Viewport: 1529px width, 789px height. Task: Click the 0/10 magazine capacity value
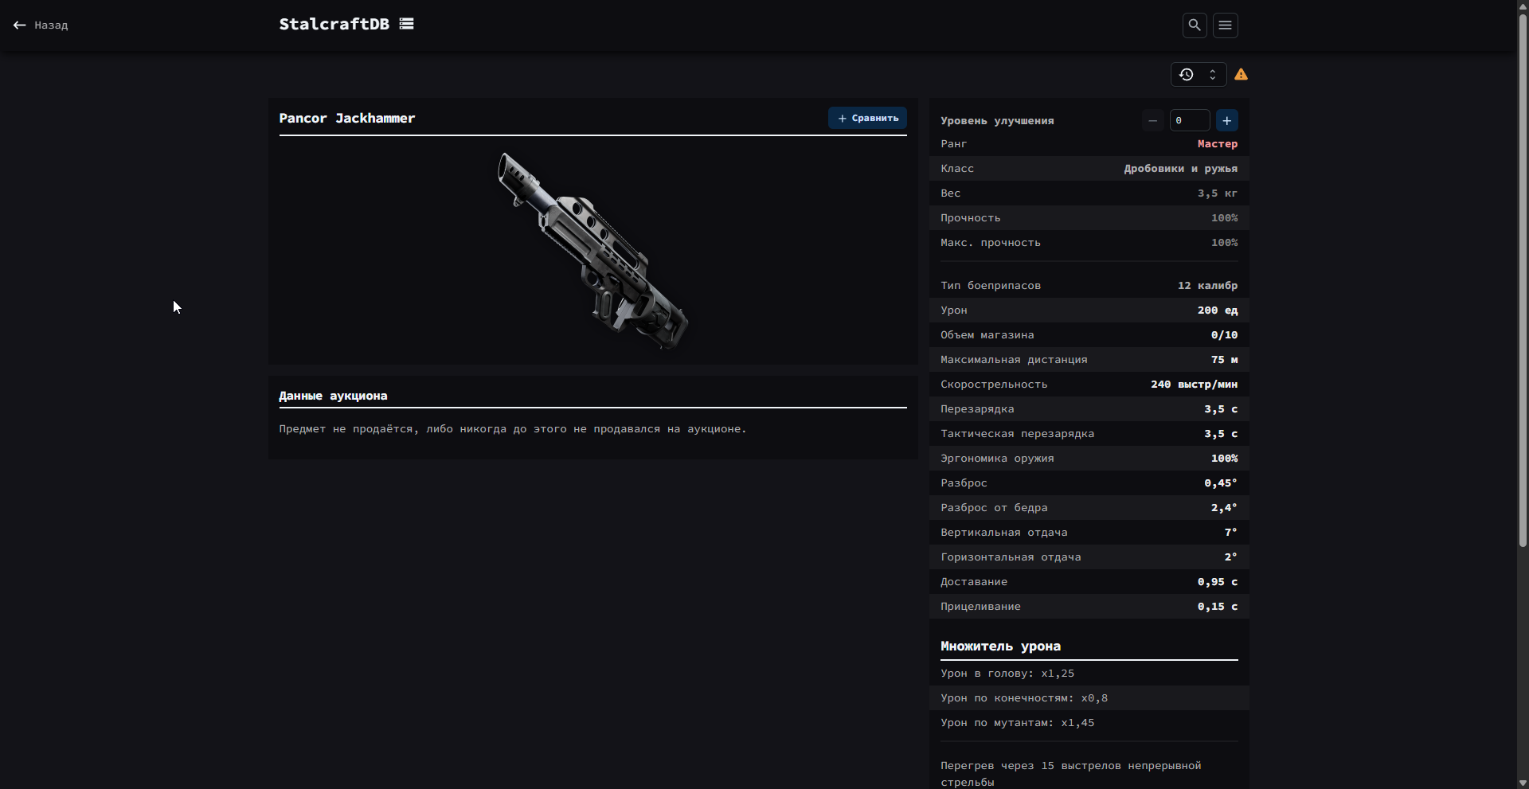[x=1224, y=335]
